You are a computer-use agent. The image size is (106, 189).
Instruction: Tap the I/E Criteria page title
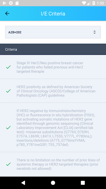click(53, 14)
